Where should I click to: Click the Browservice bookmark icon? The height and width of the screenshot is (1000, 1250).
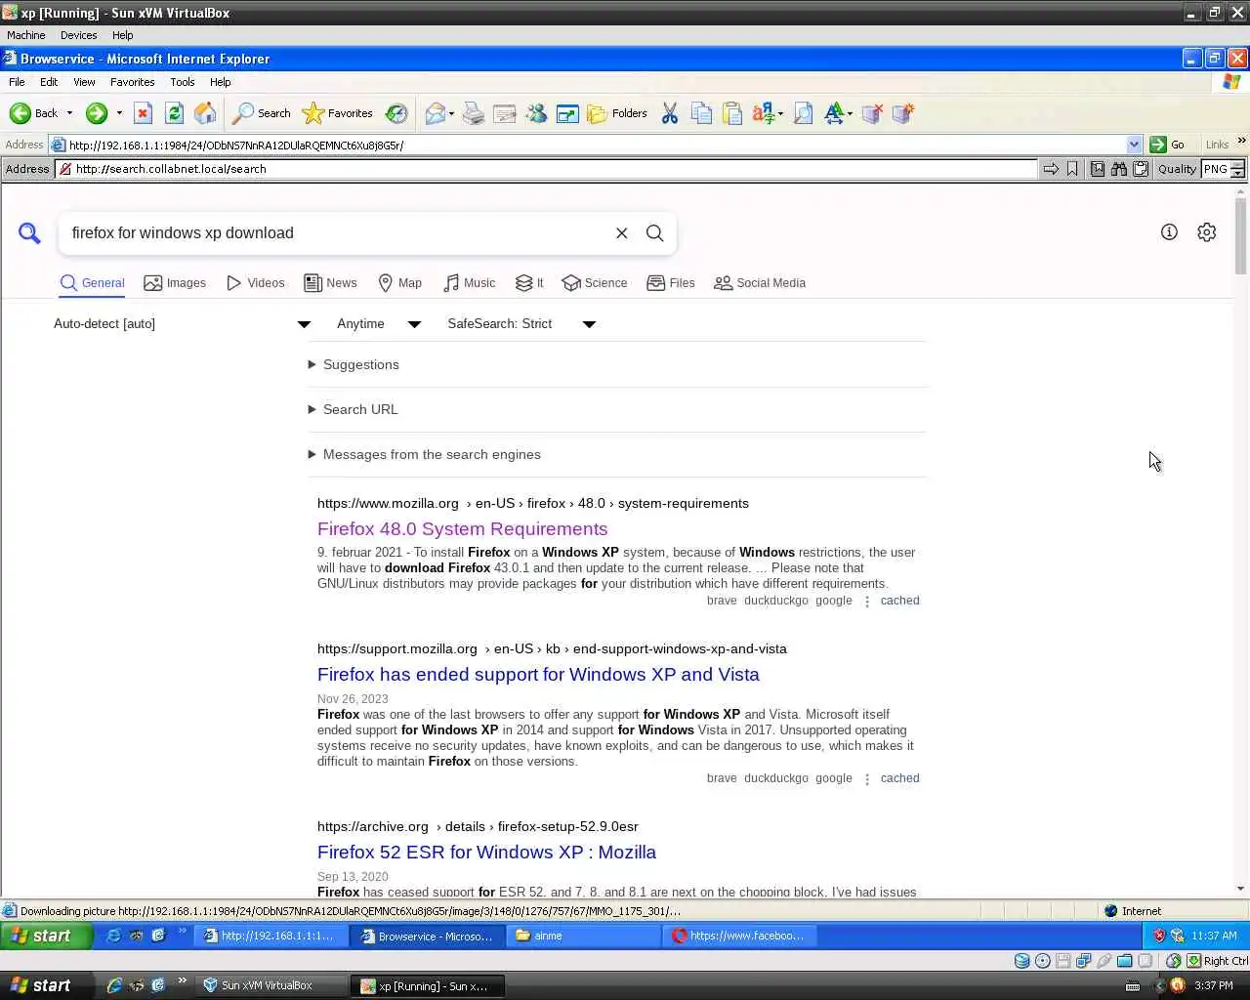coord(1072,169)
